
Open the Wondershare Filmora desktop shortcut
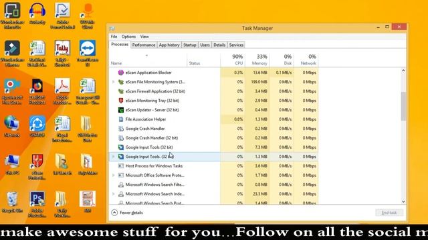click(x=12, y=53)
